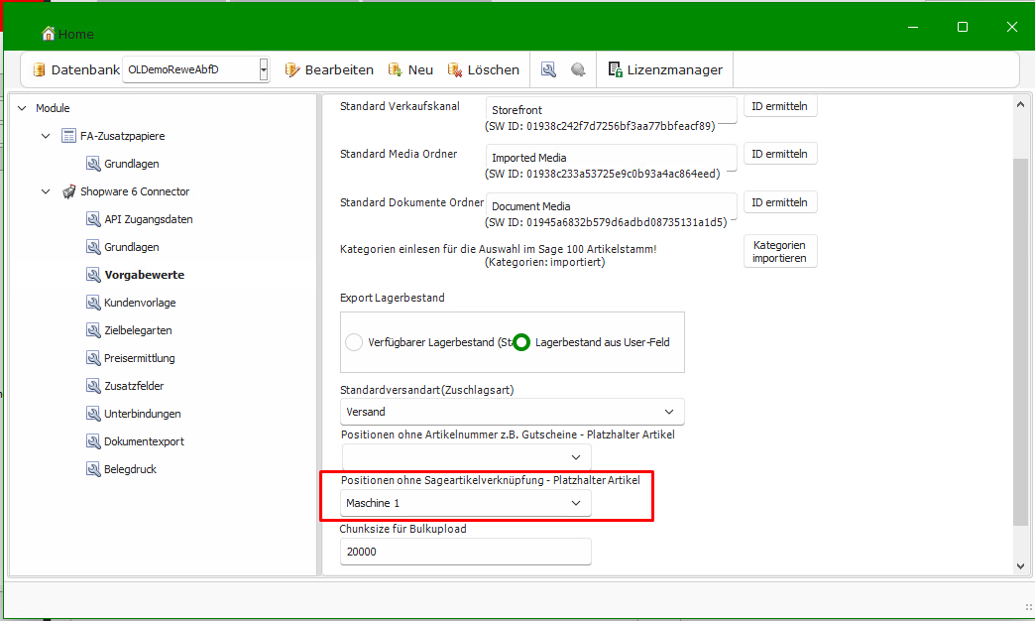This screenshot has width=1035, height=621.
Task: Open the Datenbank selection dropdown
Action: click(x=264, y=69)
